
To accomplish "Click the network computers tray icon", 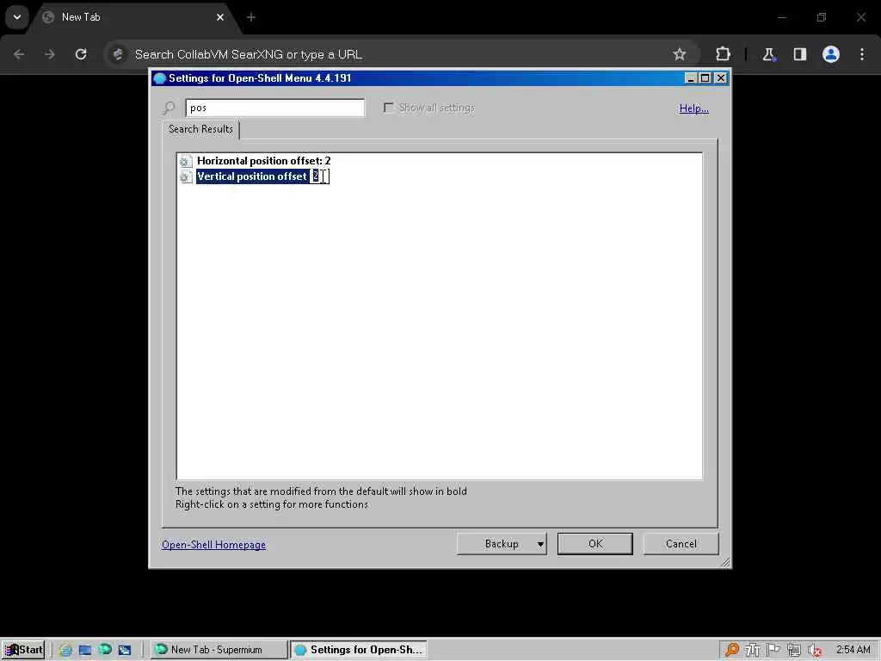I will pyautogui.click(x=794, y=651).
